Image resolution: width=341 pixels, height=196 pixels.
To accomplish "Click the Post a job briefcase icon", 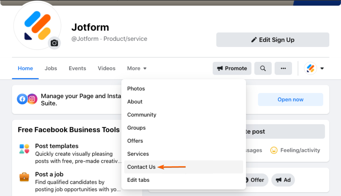I will click(x=24, y=177).
